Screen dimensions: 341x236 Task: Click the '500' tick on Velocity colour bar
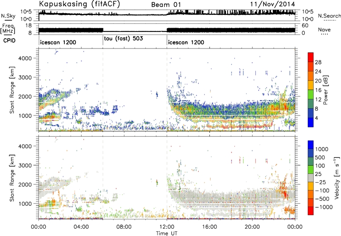click(x=320, y=157)
